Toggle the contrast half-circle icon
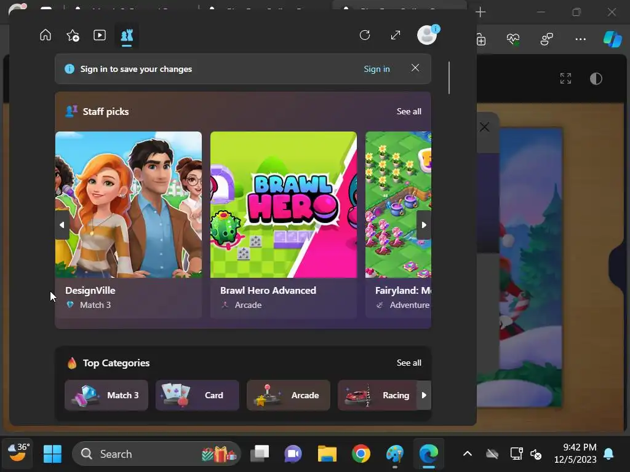Screen dimensions: 630x472 596,79
